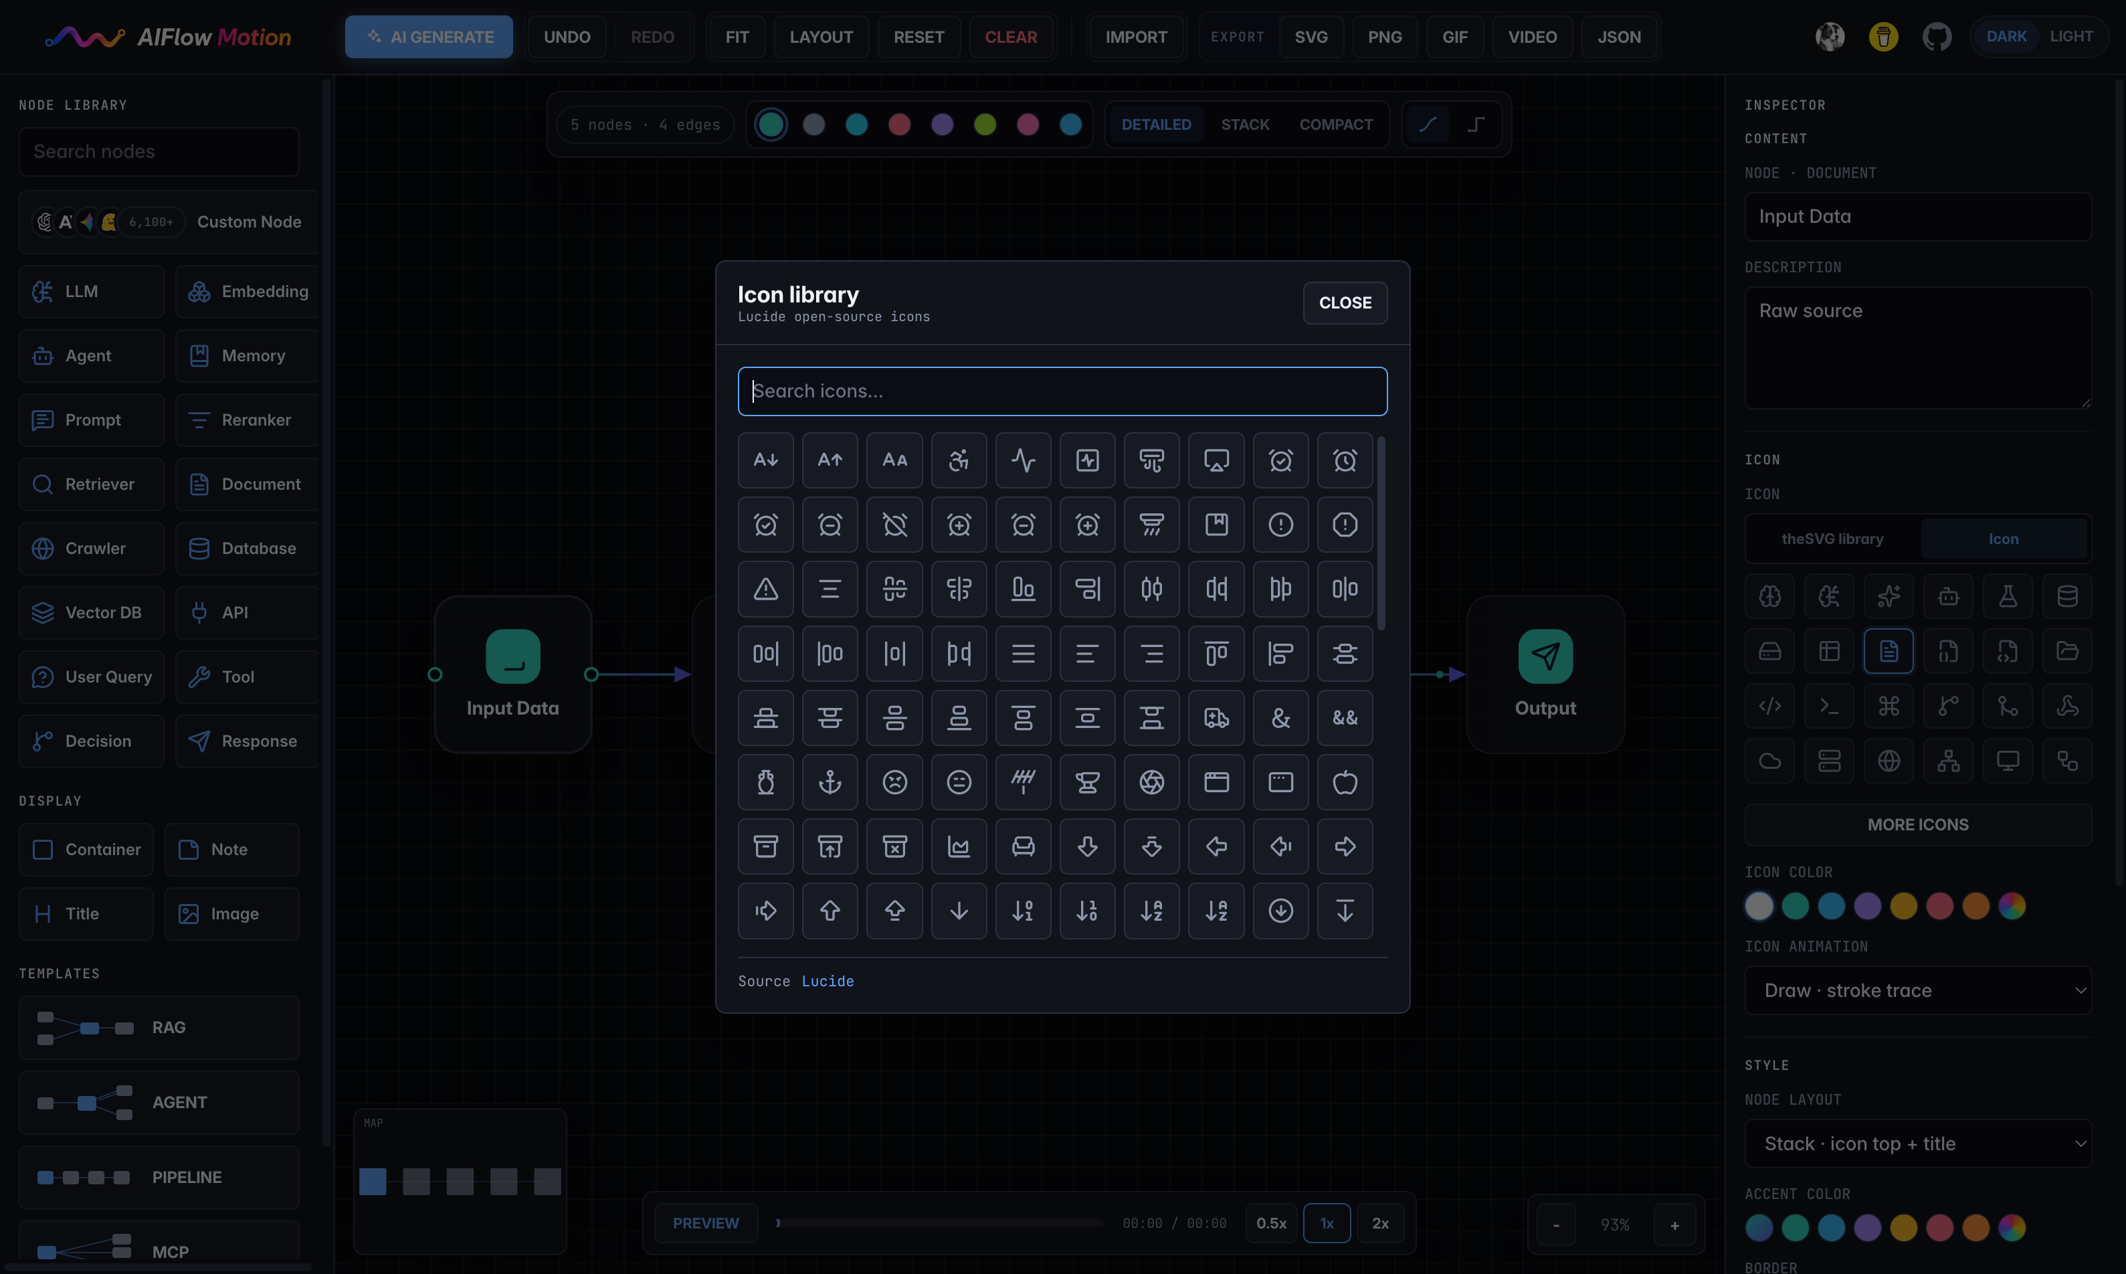This screenshot has width=2126, height=1274.
Task: Zoom in with the plus button
Action: coord(1674,1225)
